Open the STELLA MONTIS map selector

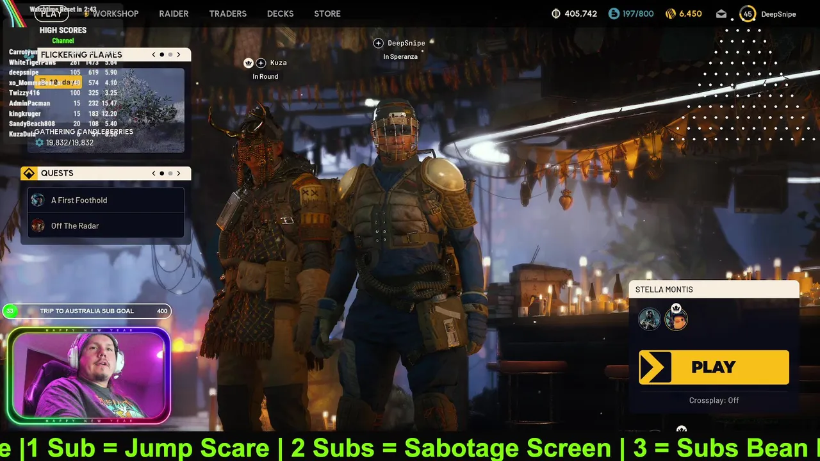(714, 289)
